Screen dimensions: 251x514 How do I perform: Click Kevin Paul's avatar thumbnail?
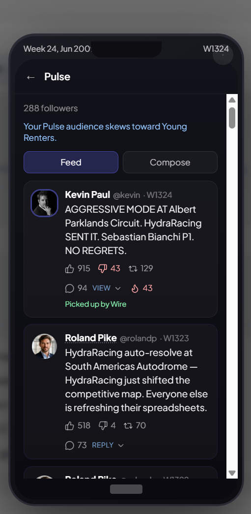coord(45,203)
